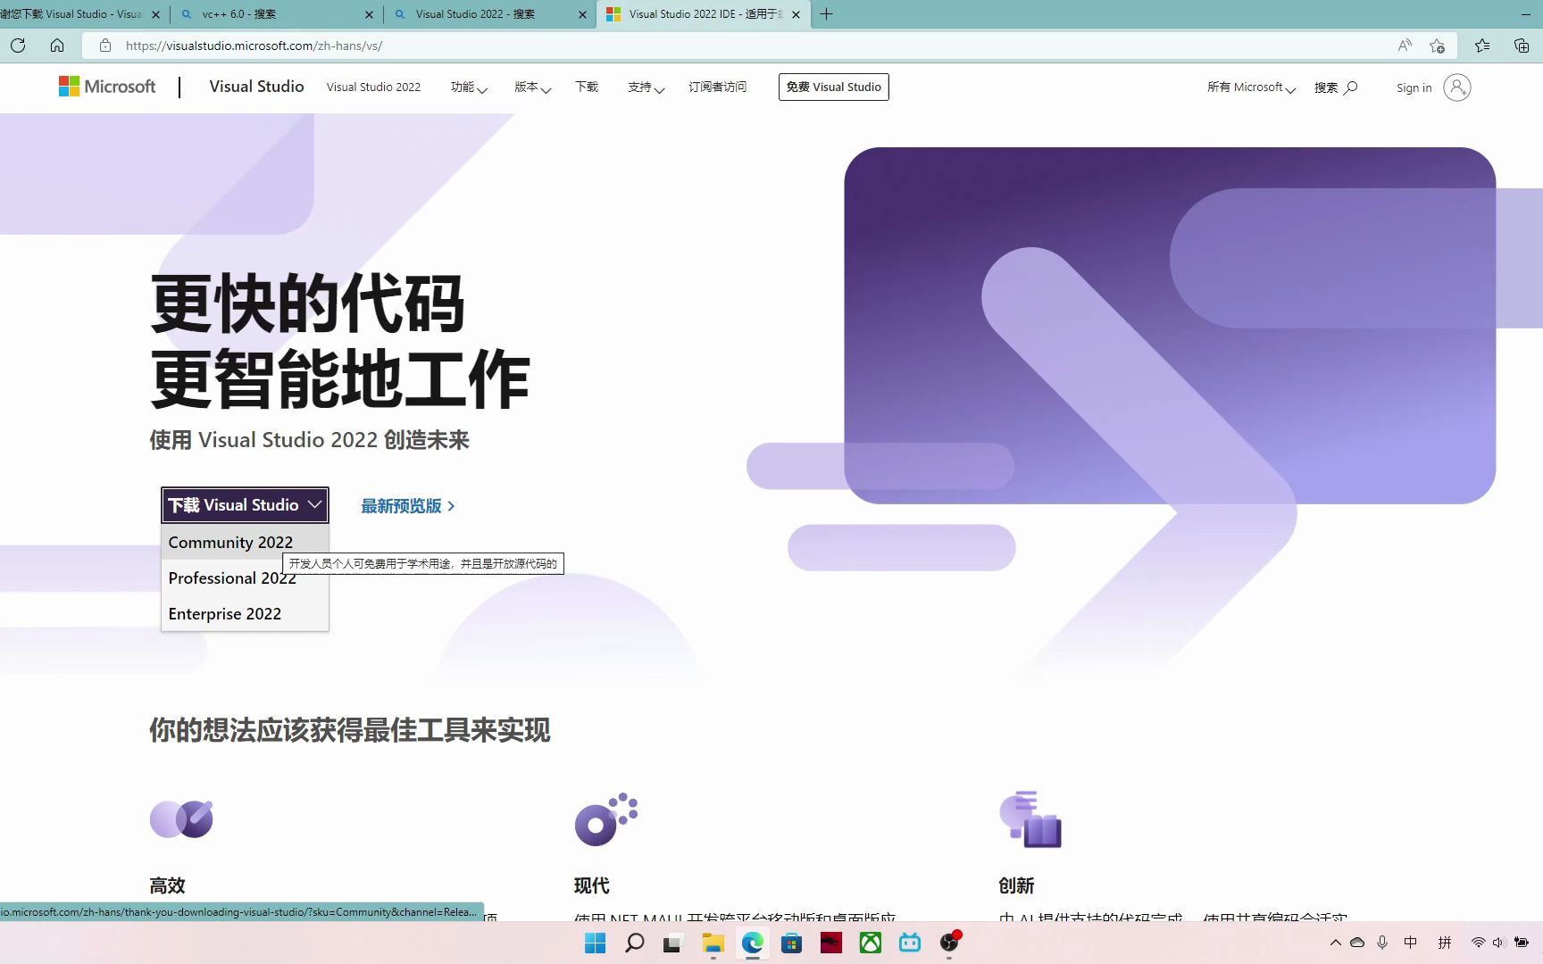This screenshot has width=1543, height=964.
Task: Select Enterprise 2022 from the download menu
Action: tap(245, 614)
